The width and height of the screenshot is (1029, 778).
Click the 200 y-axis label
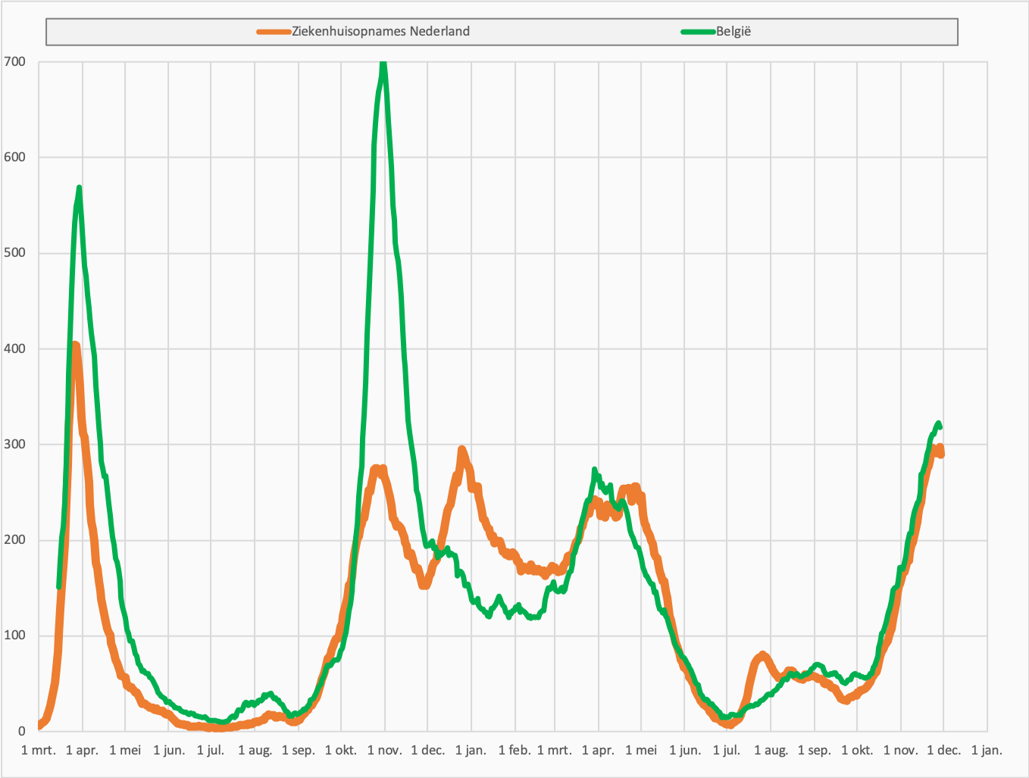click(x=14, y=540)
